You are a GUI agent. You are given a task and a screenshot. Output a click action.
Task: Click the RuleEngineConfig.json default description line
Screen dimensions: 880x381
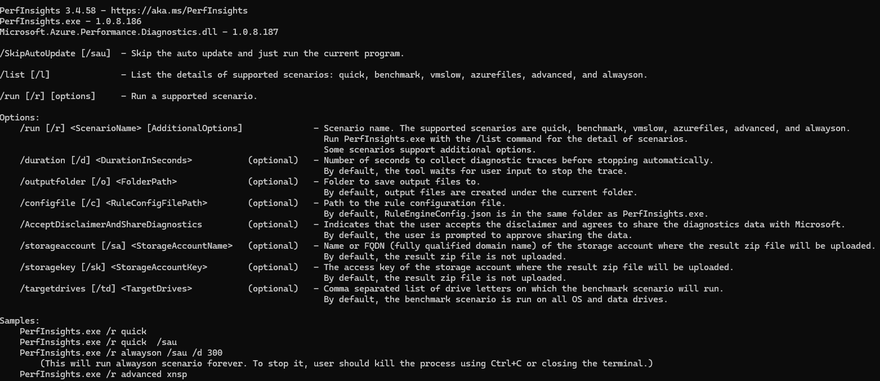[x=516, y=214]
